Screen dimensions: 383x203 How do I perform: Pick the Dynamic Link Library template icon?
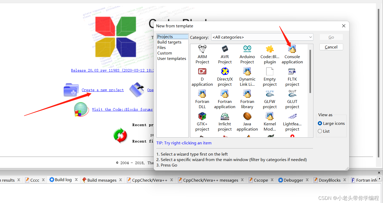247,71
